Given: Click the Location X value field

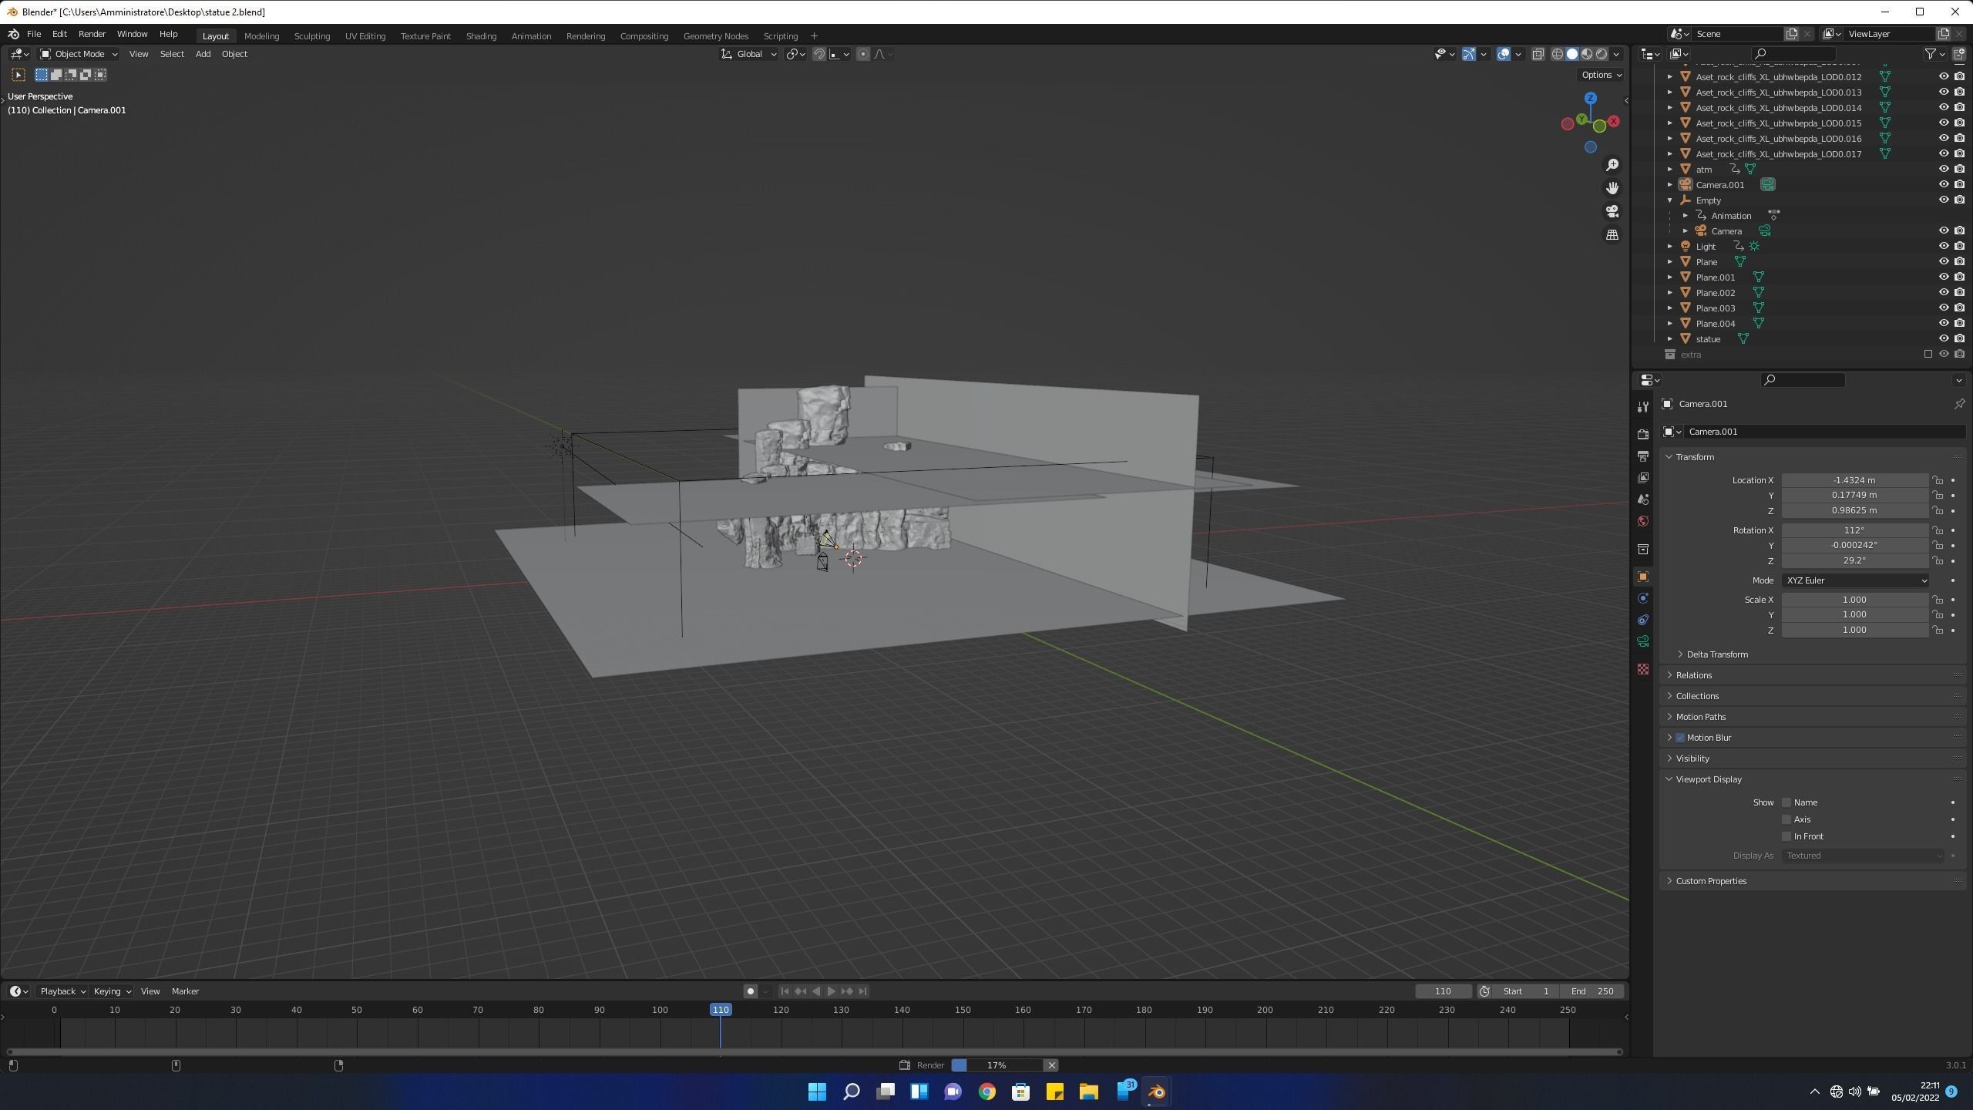Looking at the screenshot, I should (x=1854, y=480).
